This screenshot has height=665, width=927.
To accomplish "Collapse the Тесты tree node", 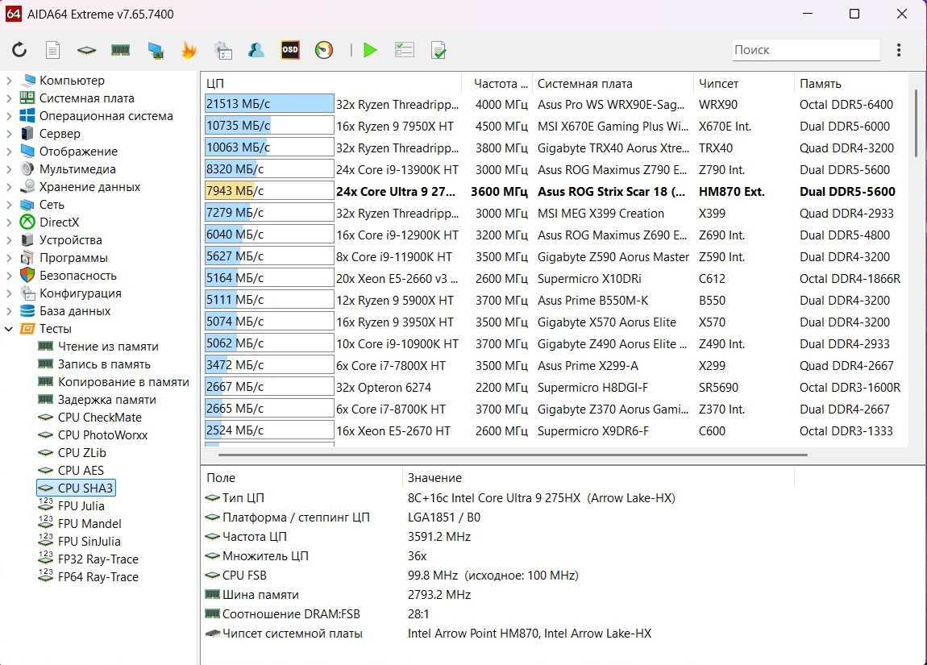I will 9,329.
